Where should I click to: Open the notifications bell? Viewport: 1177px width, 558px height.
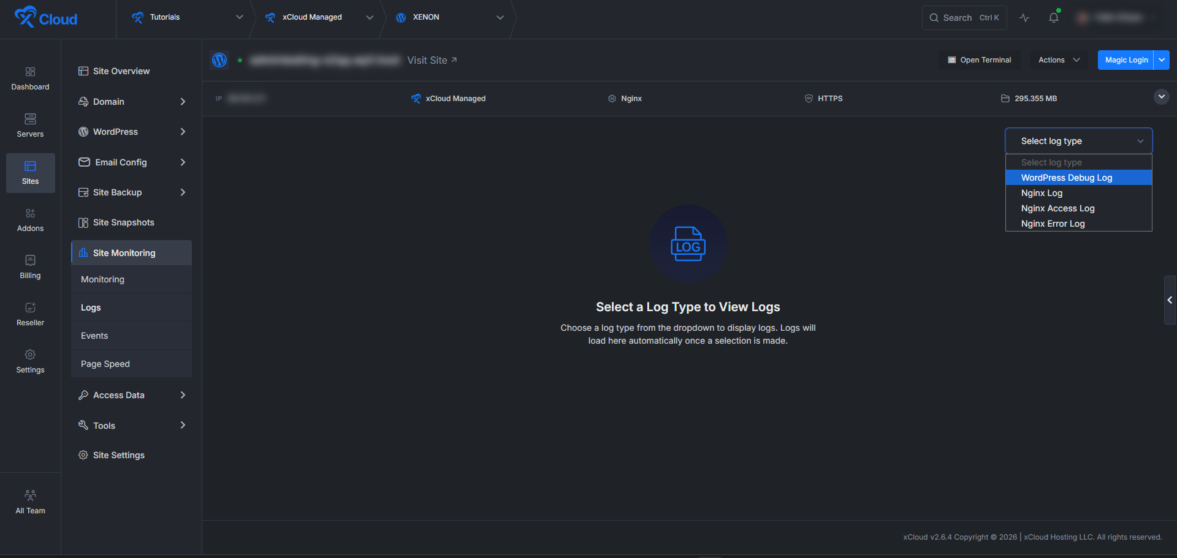pos(1054,18)
